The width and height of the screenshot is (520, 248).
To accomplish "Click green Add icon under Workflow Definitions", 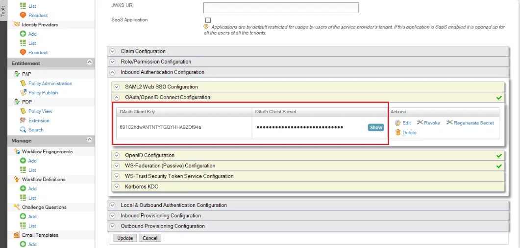I will (x=23, y=188).
